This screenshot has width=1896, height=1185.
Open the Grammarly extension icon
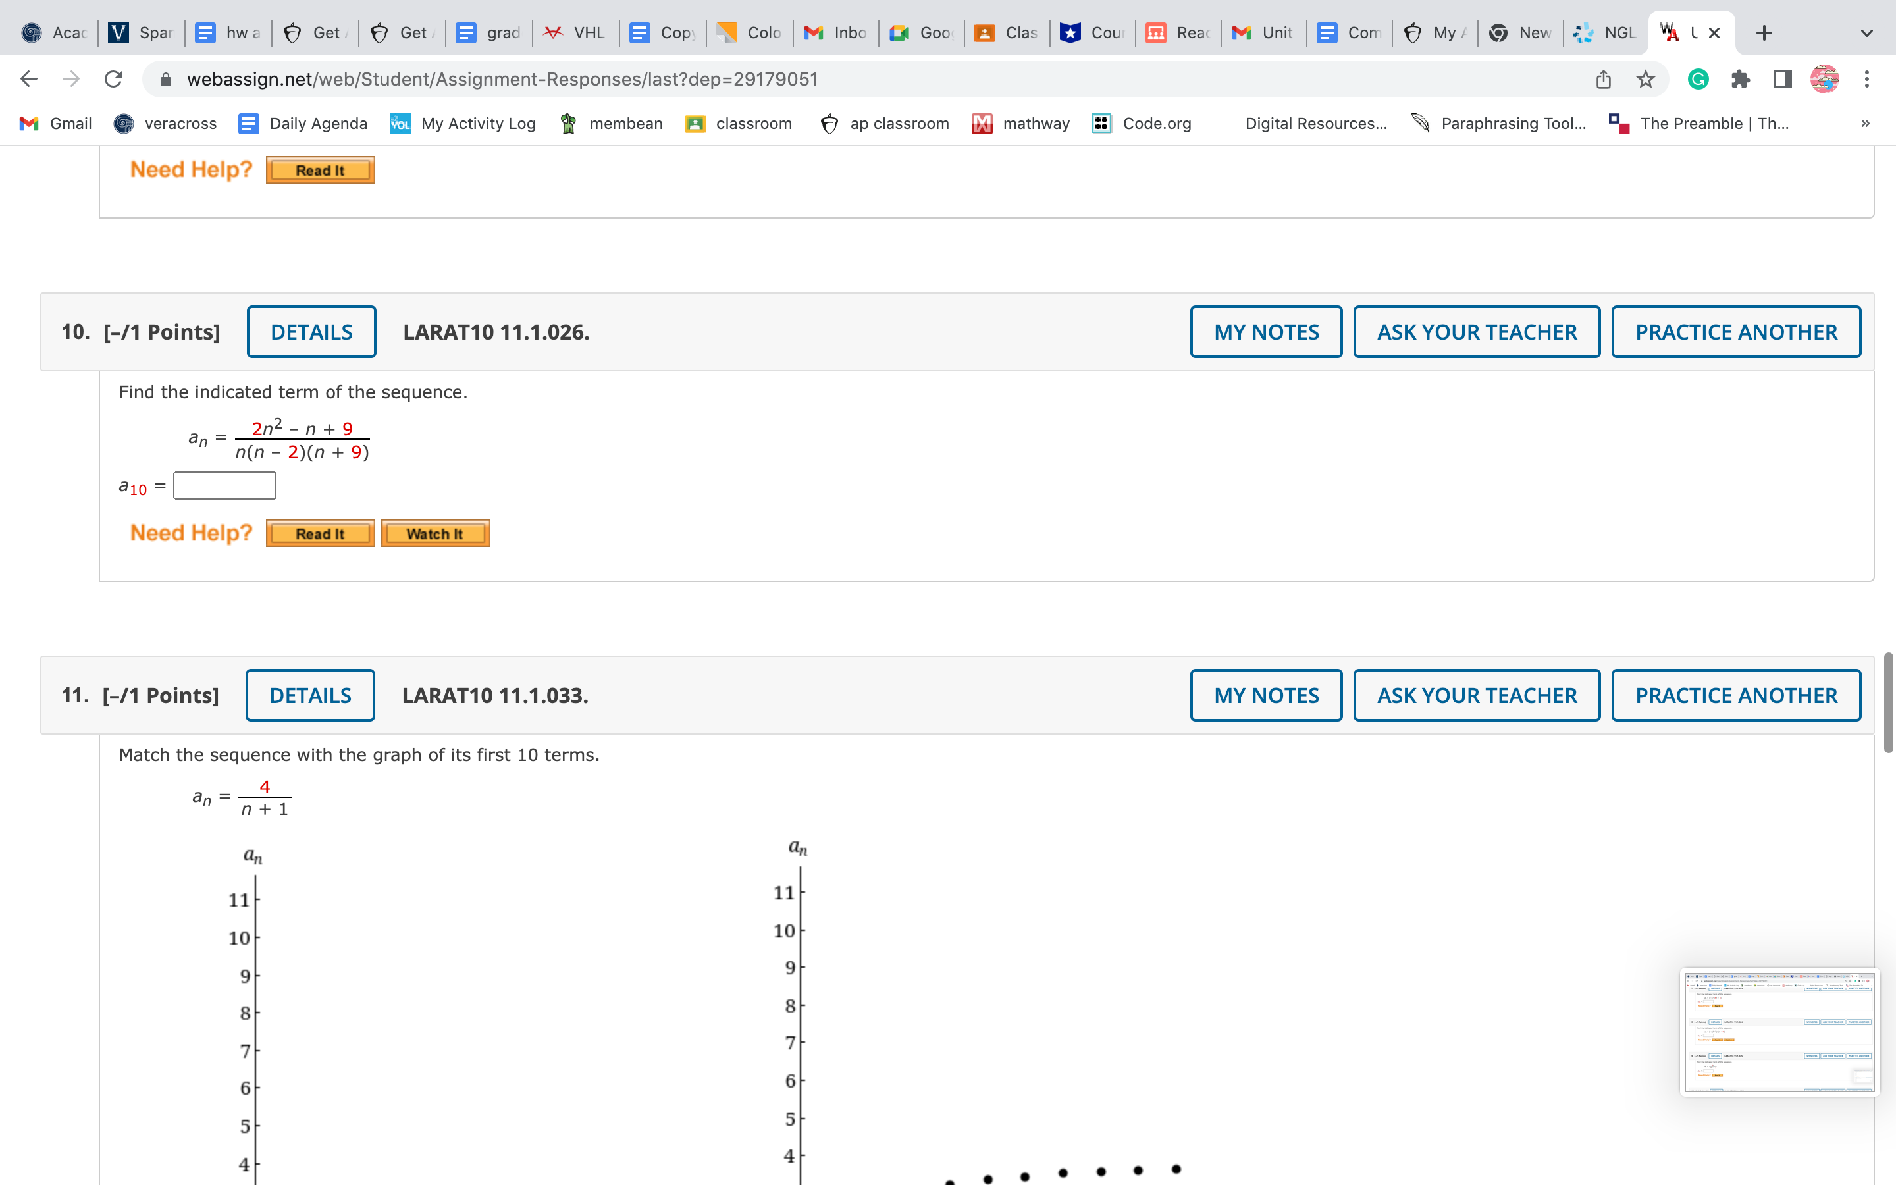click(x=1698, y=79)
